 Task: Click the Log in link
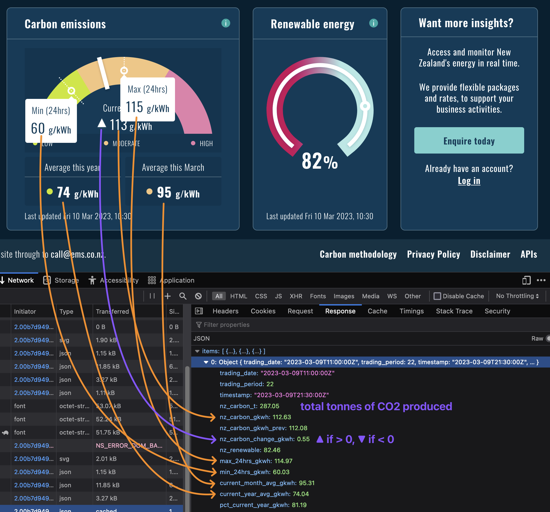tap(469, 181)
